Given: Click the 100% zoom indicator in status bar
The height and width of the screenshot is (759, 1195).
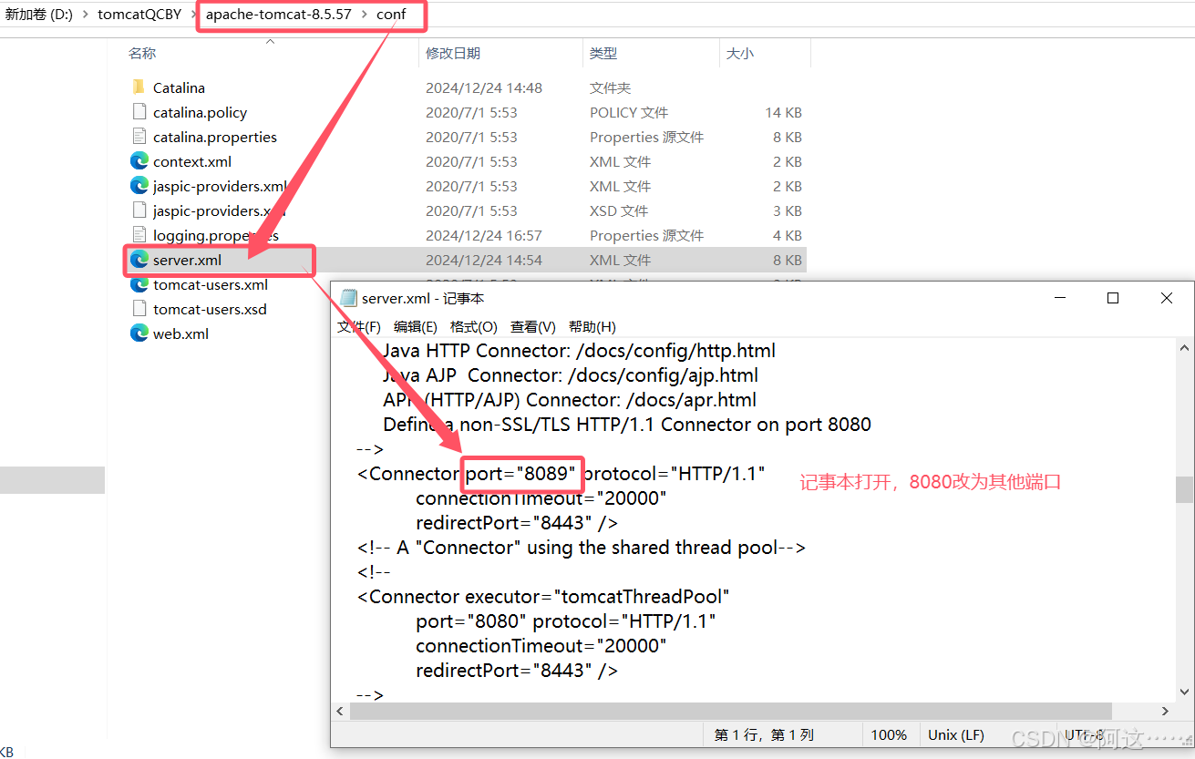Looking at the screenshot, I should pos(890,734).
